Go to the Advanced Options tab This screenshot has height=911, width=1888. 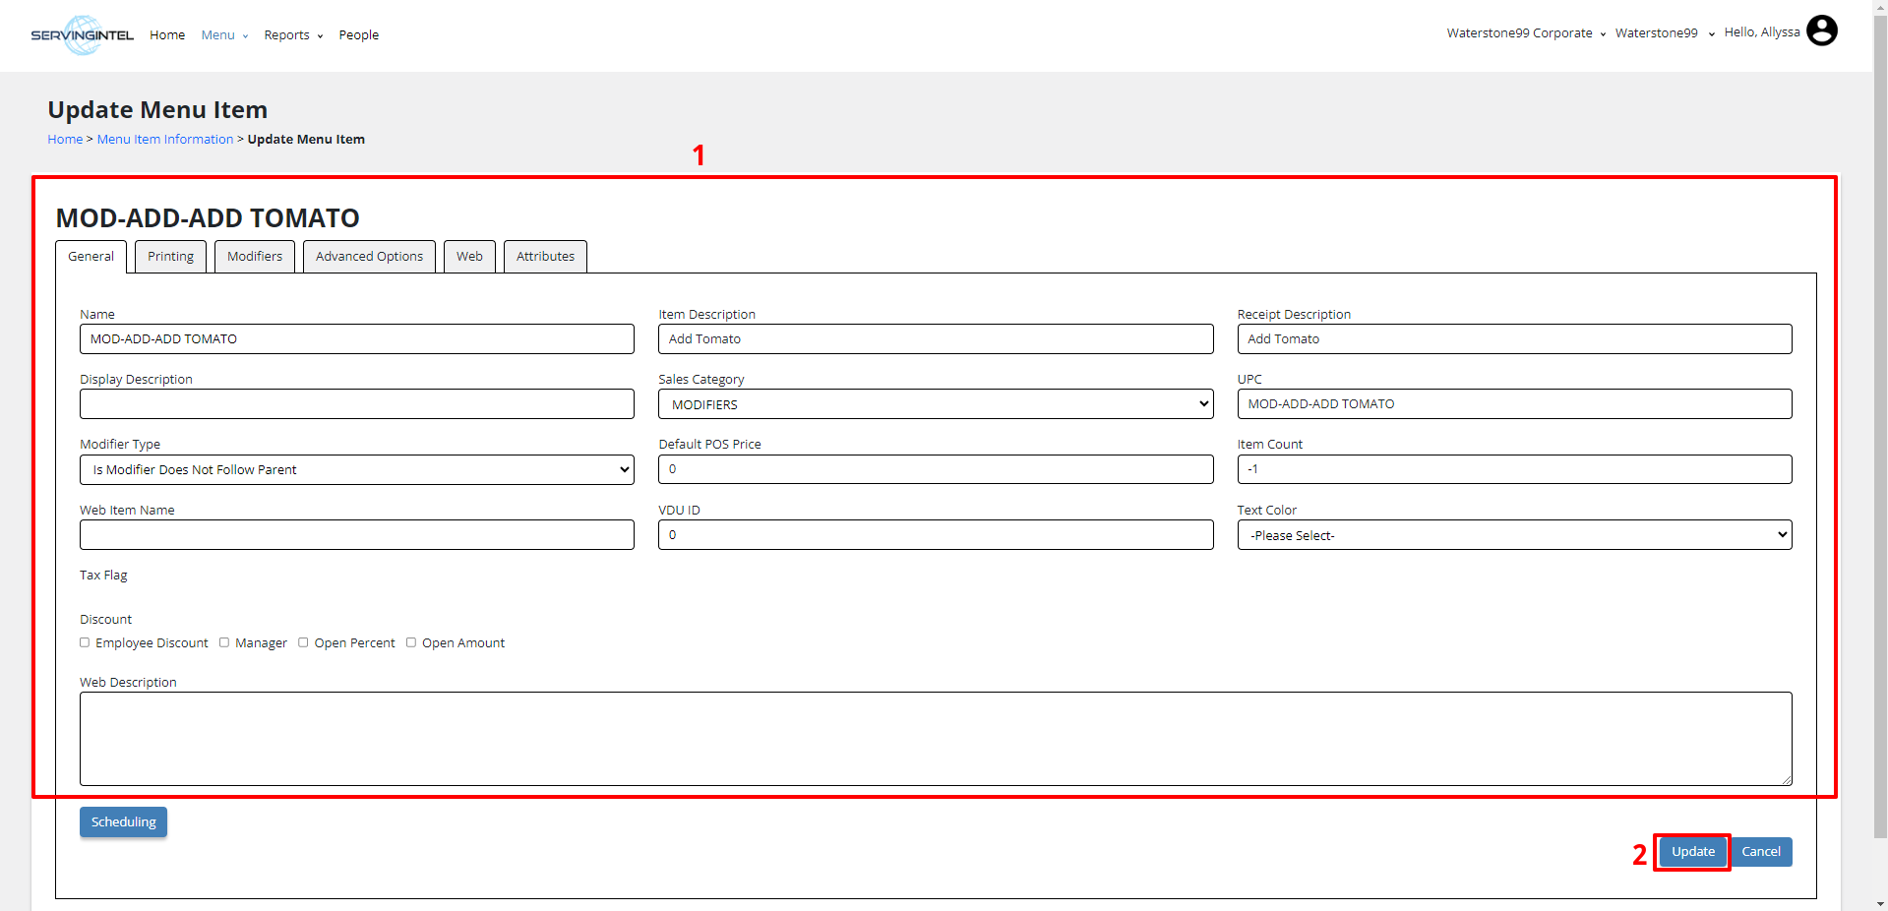[x=369, y=257]
